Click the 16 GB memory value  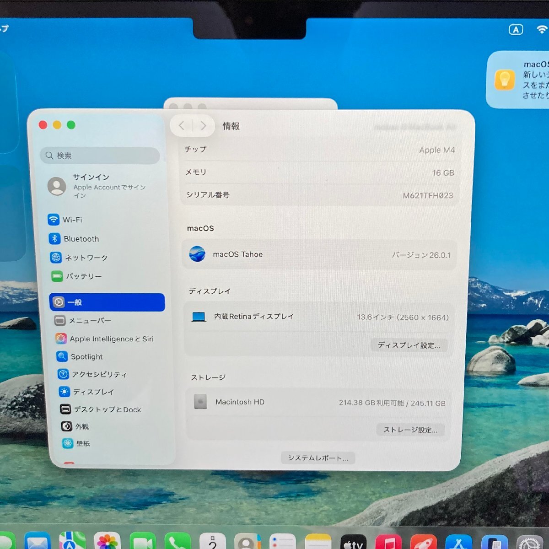coord(443,173)
